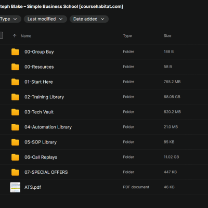Click the 00-Group Buy folder icon
This screenshot has width=208, height=208.
coord(15,52)
